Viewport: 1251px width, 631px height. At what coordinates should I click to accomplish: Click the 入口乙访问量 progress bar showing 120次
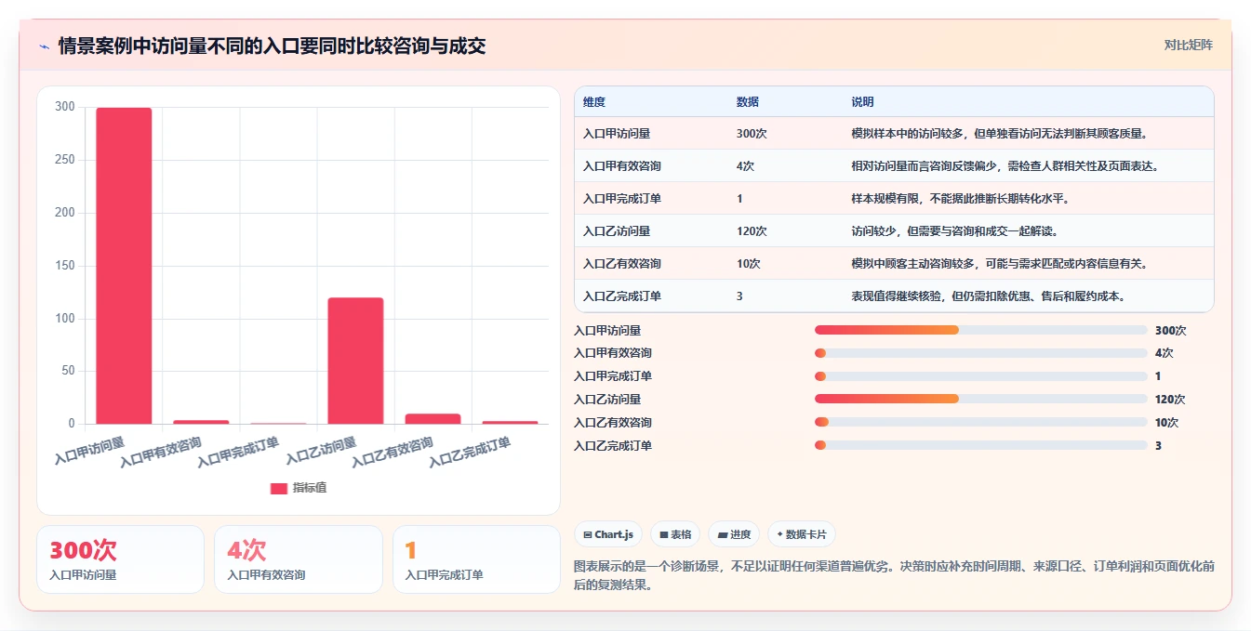tap(980, 400)
